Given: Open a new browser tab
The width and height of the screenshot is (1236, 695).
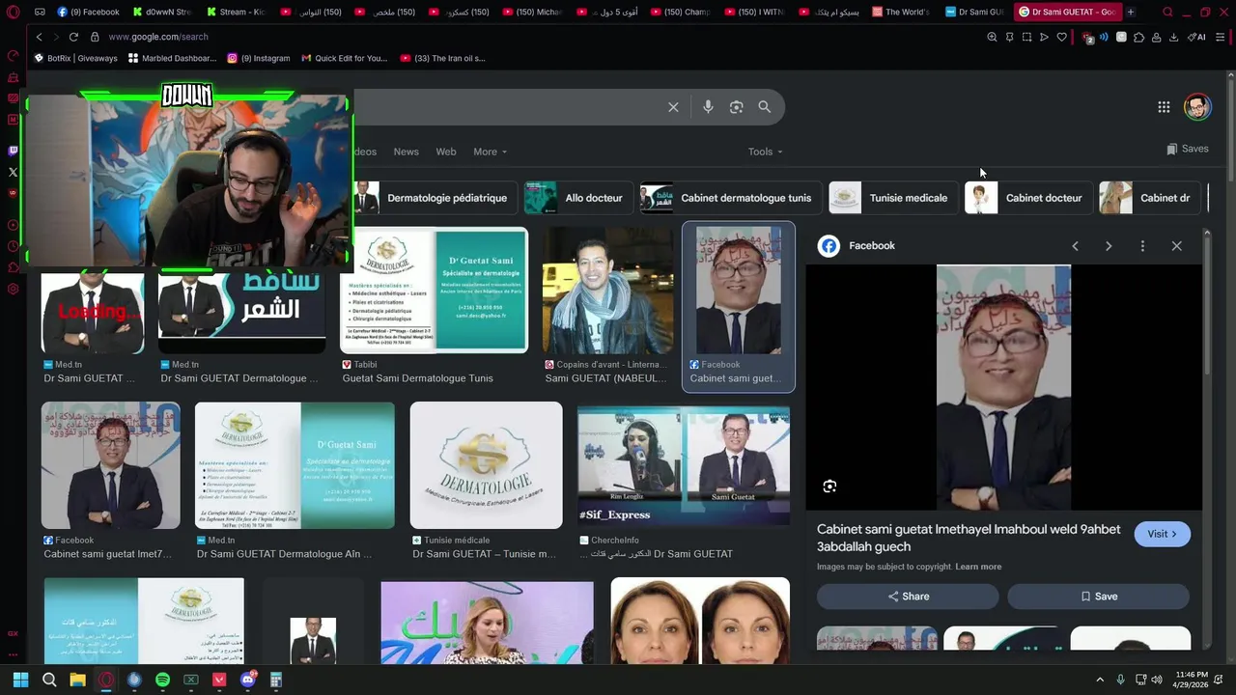Looking at the screenshot, I should pyautogui.click(x=1130, y=12).
